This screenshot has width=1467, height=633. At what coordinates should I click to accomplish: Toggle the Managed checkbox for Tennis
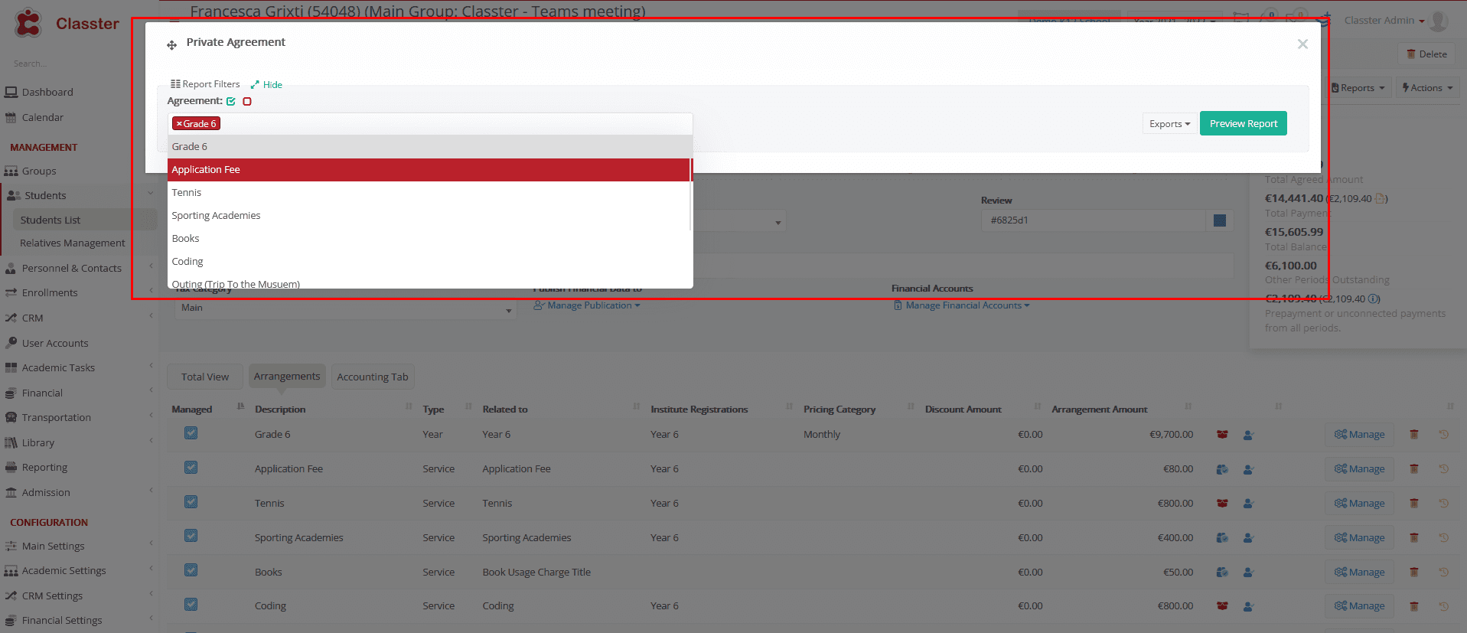[191, 502]
